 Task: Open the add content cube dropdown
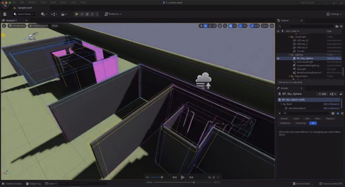click(44, 14)
